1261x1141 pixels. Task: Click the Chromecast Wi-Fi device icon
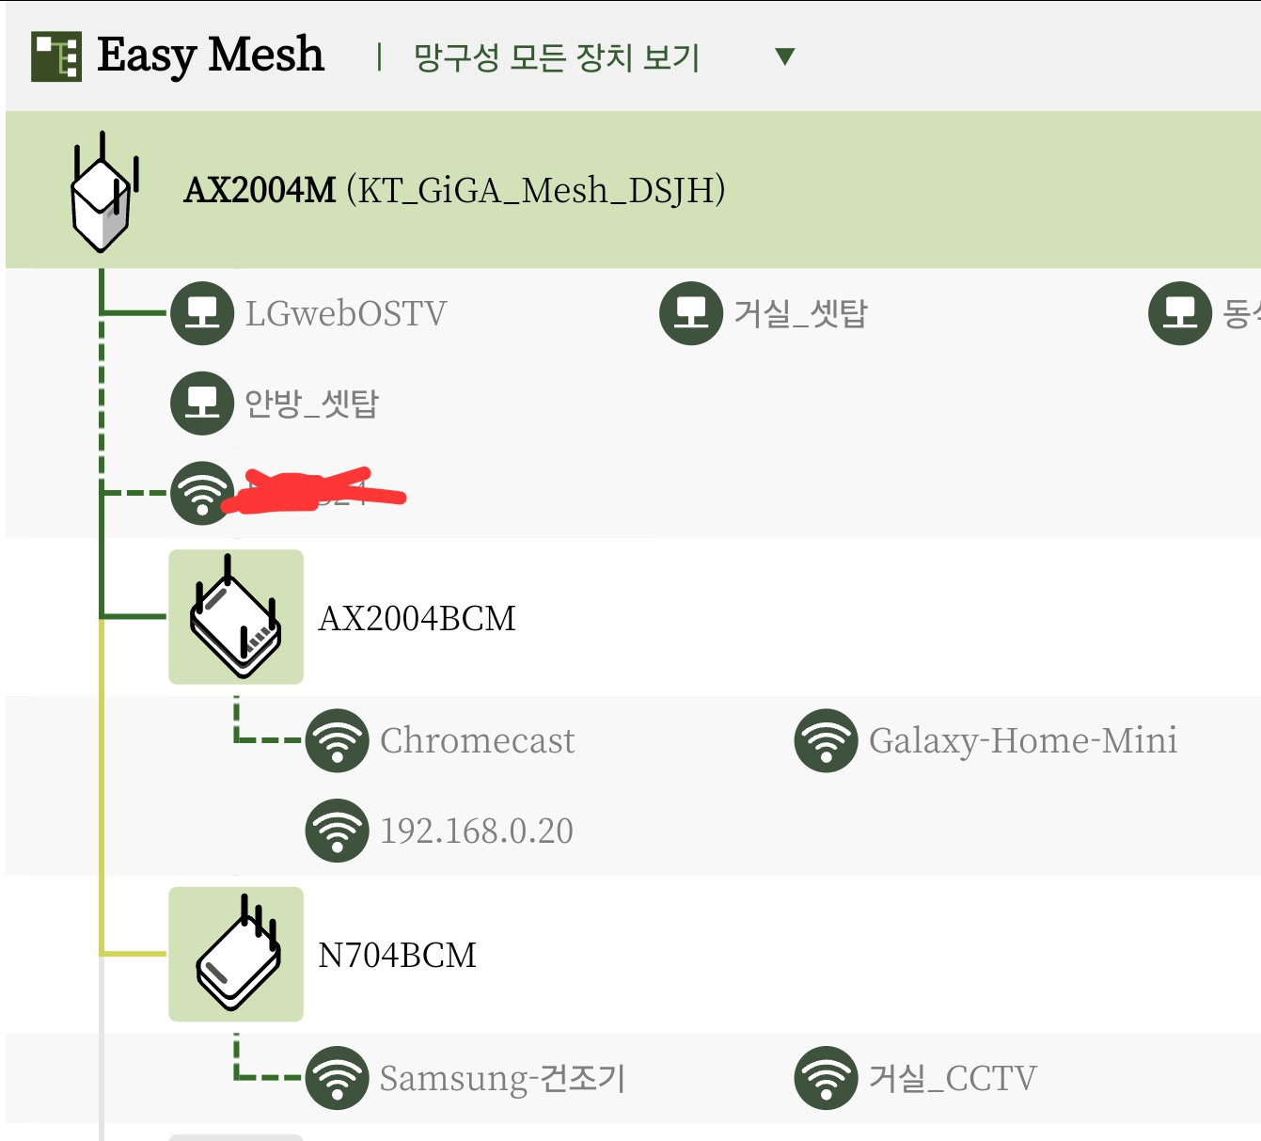tap(338, 740)
